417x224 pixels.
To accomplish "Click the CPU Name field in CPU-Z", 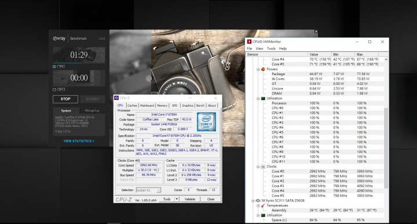I will pos(164,114).
